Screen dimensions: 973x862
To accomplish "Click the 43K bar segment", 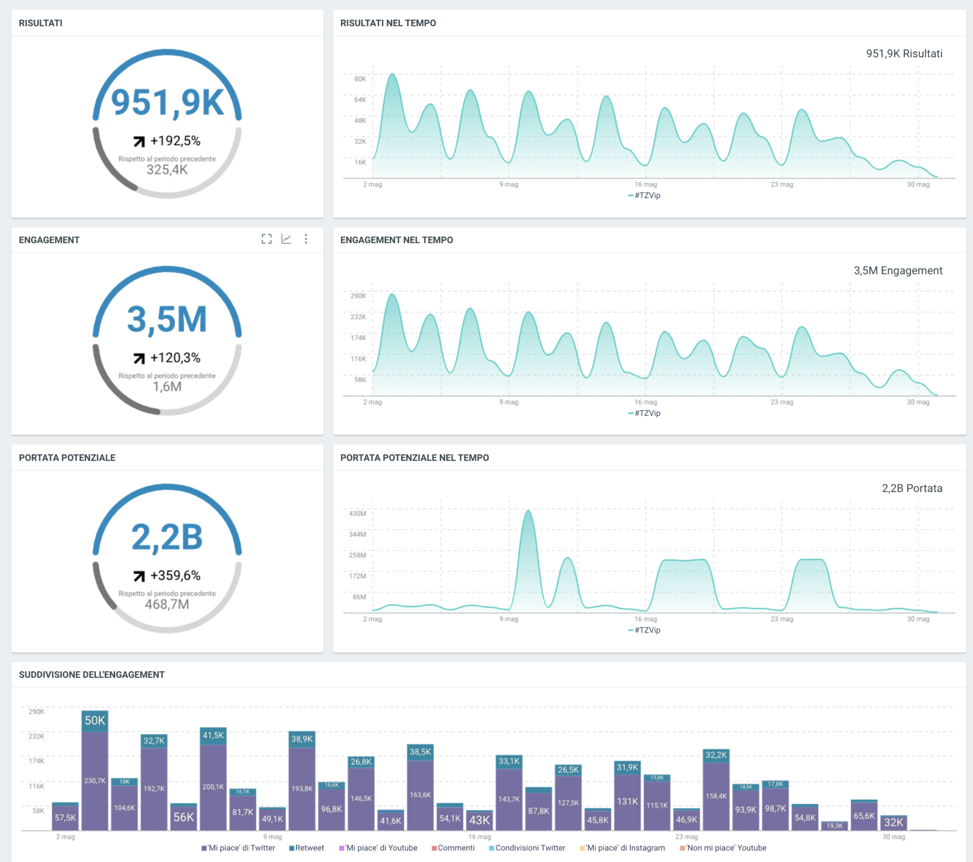I will [x=479, y=820].
